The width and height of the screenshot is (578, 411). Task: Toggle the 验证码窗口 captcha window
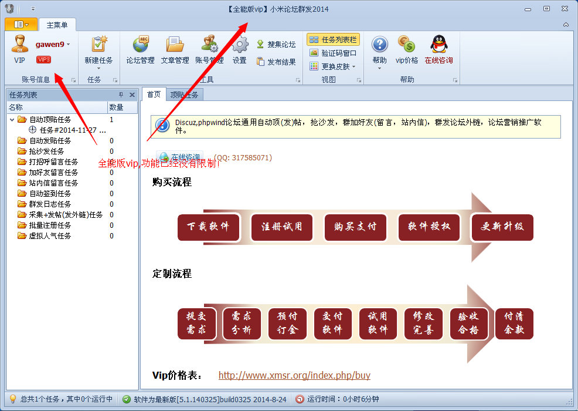pyautogui.click(x=333, y=53)
